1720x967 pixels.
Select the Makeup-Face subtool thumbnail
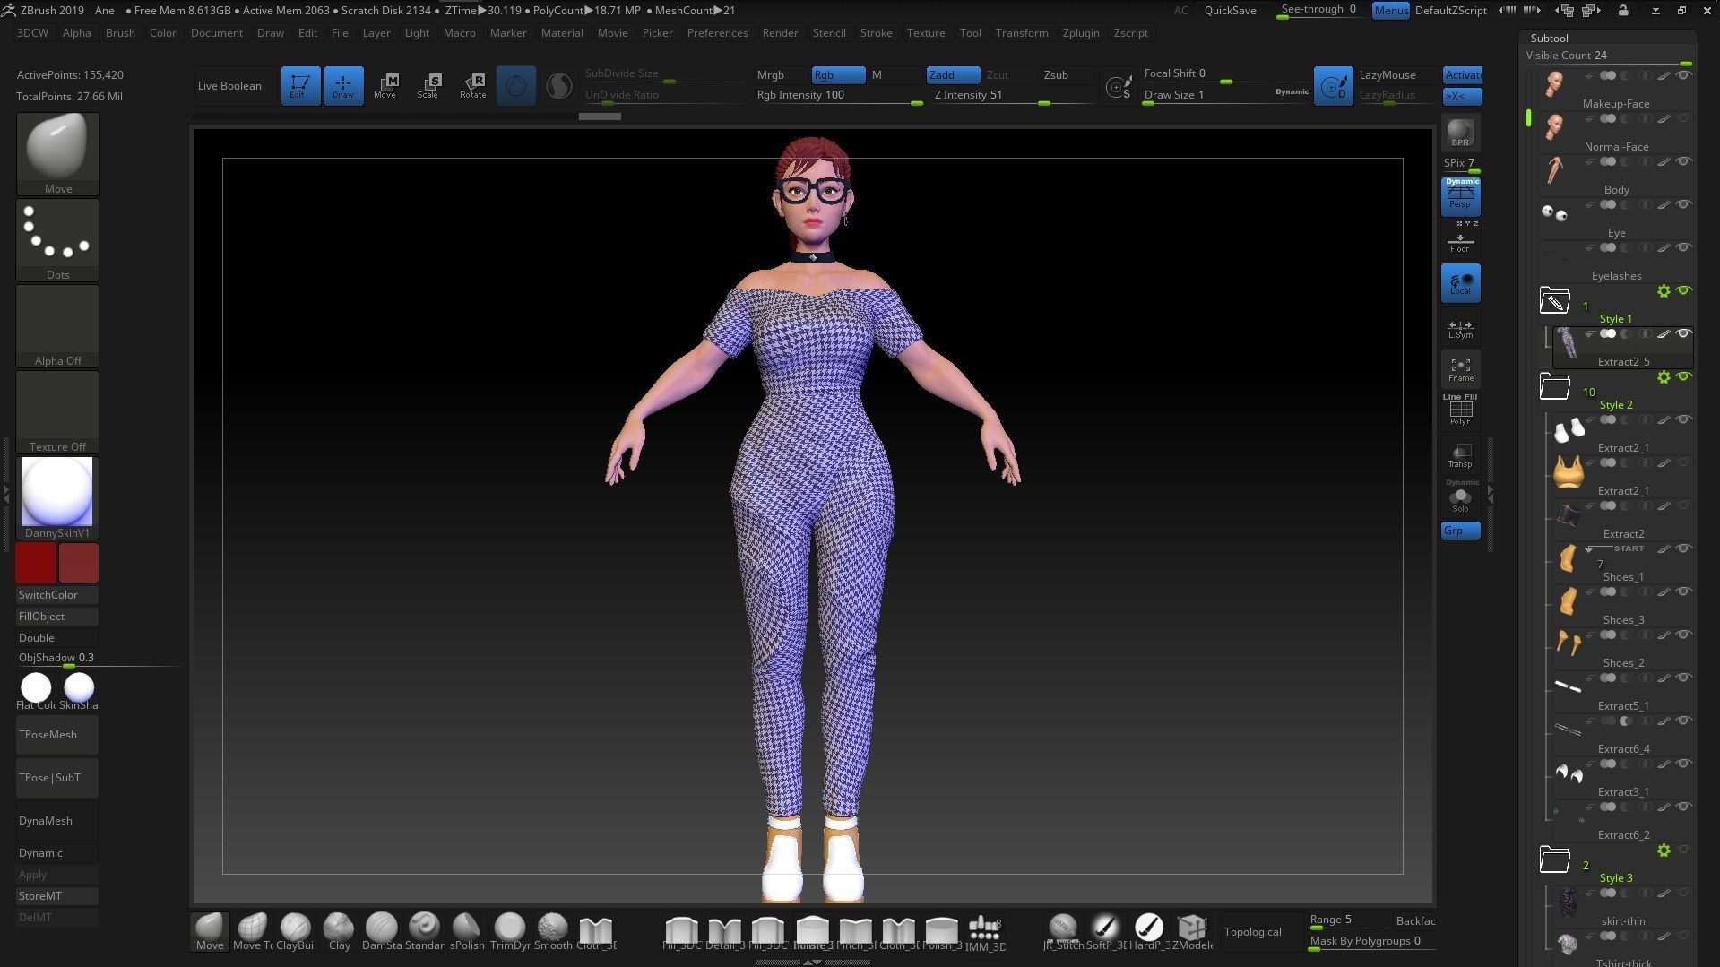coord(1555,83)
